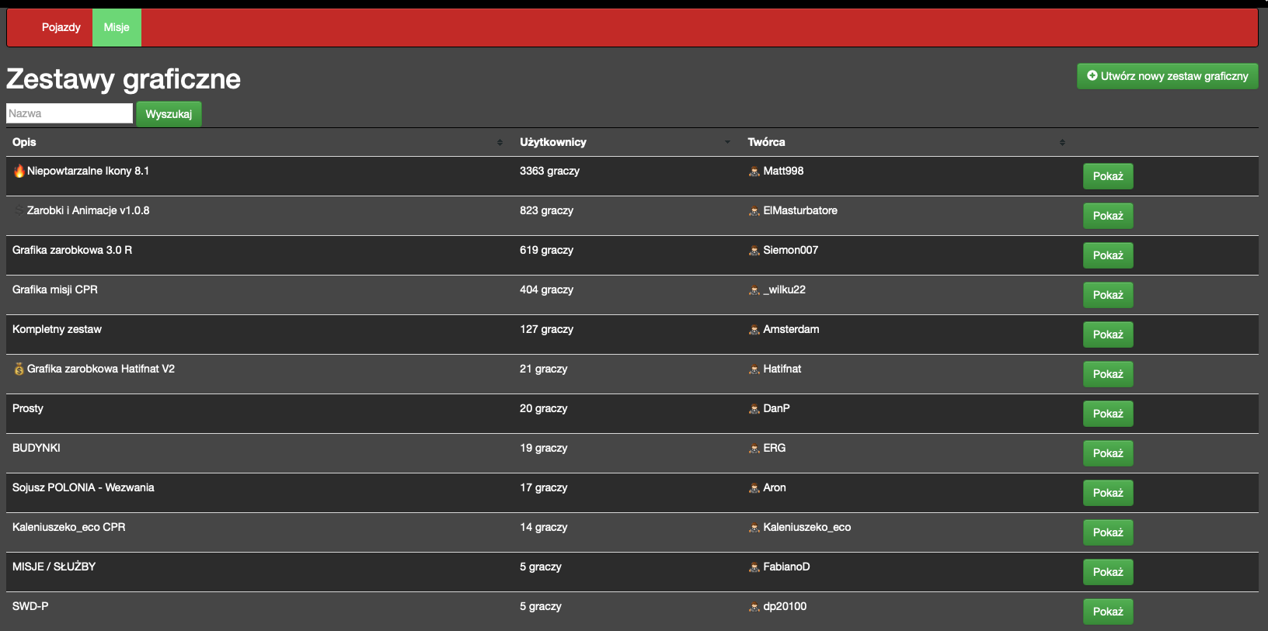Click the plus icon on the create-set button
This screenshot has width=1268, height=631.
(1092, 75)
